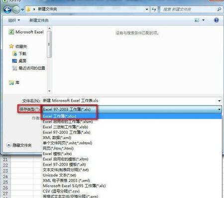
Task: Choose Microsoft Excel 5.0/95 工作簿(*.xls) option
Action: click(132, 186)
